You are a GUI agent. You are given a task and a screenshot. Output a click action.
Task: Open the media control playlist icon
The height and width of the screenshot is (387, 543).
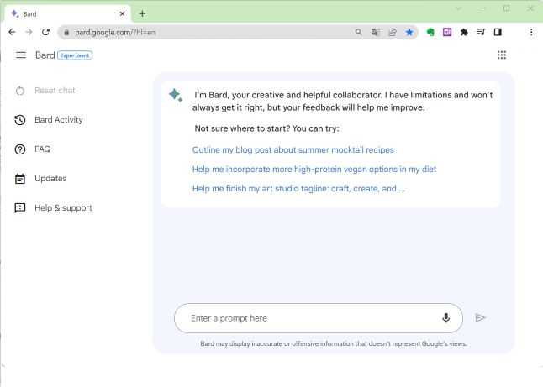[x=481, y=32]
